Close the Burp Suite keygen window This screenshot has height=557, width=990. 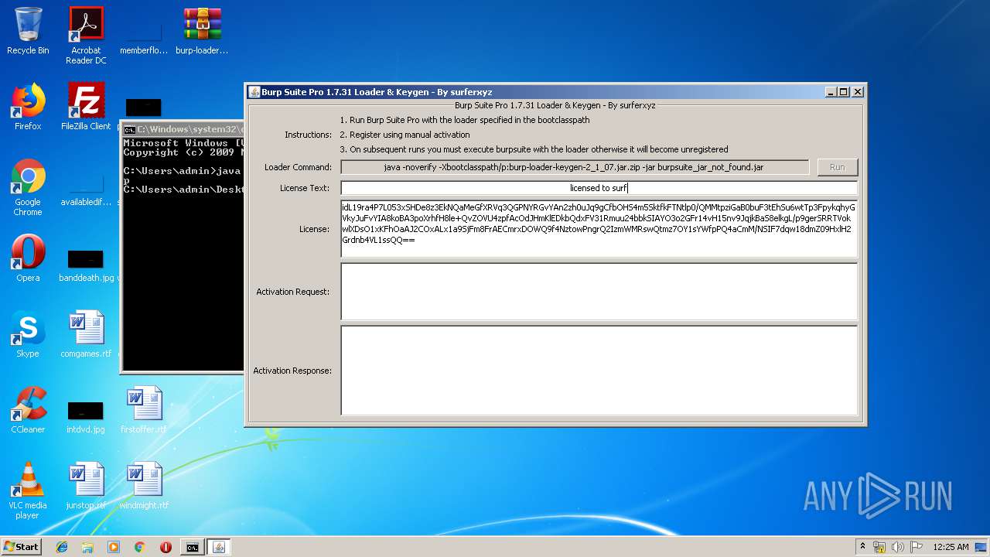tap(857, 91)
